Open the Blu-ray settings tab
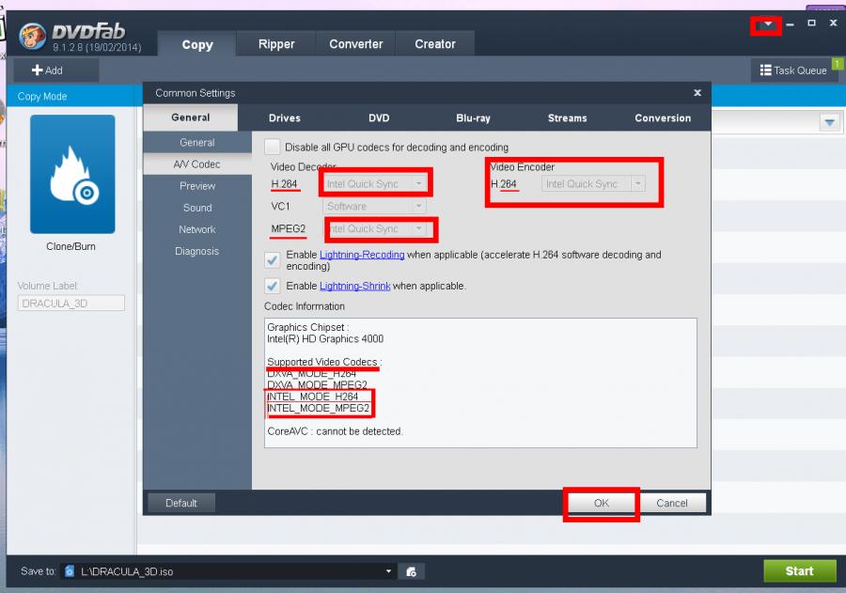Screen dimensions: 846x593 (x=473, y=117)
